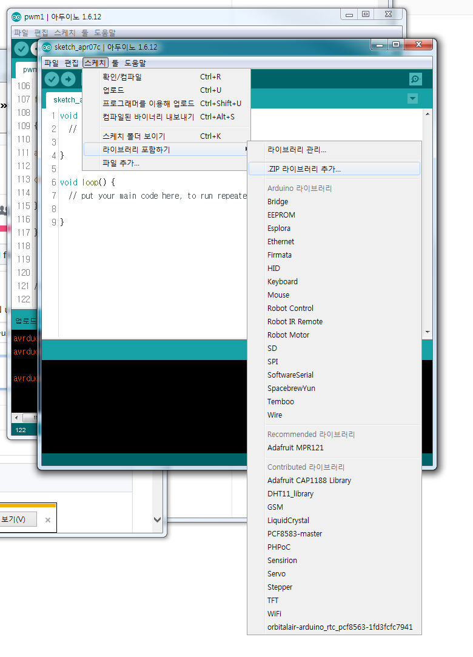Viewport: 473px width, 657px height.
Task: Click Verify checkmark icon in sketch_apr07c window
Action: [x=52, y=79]
